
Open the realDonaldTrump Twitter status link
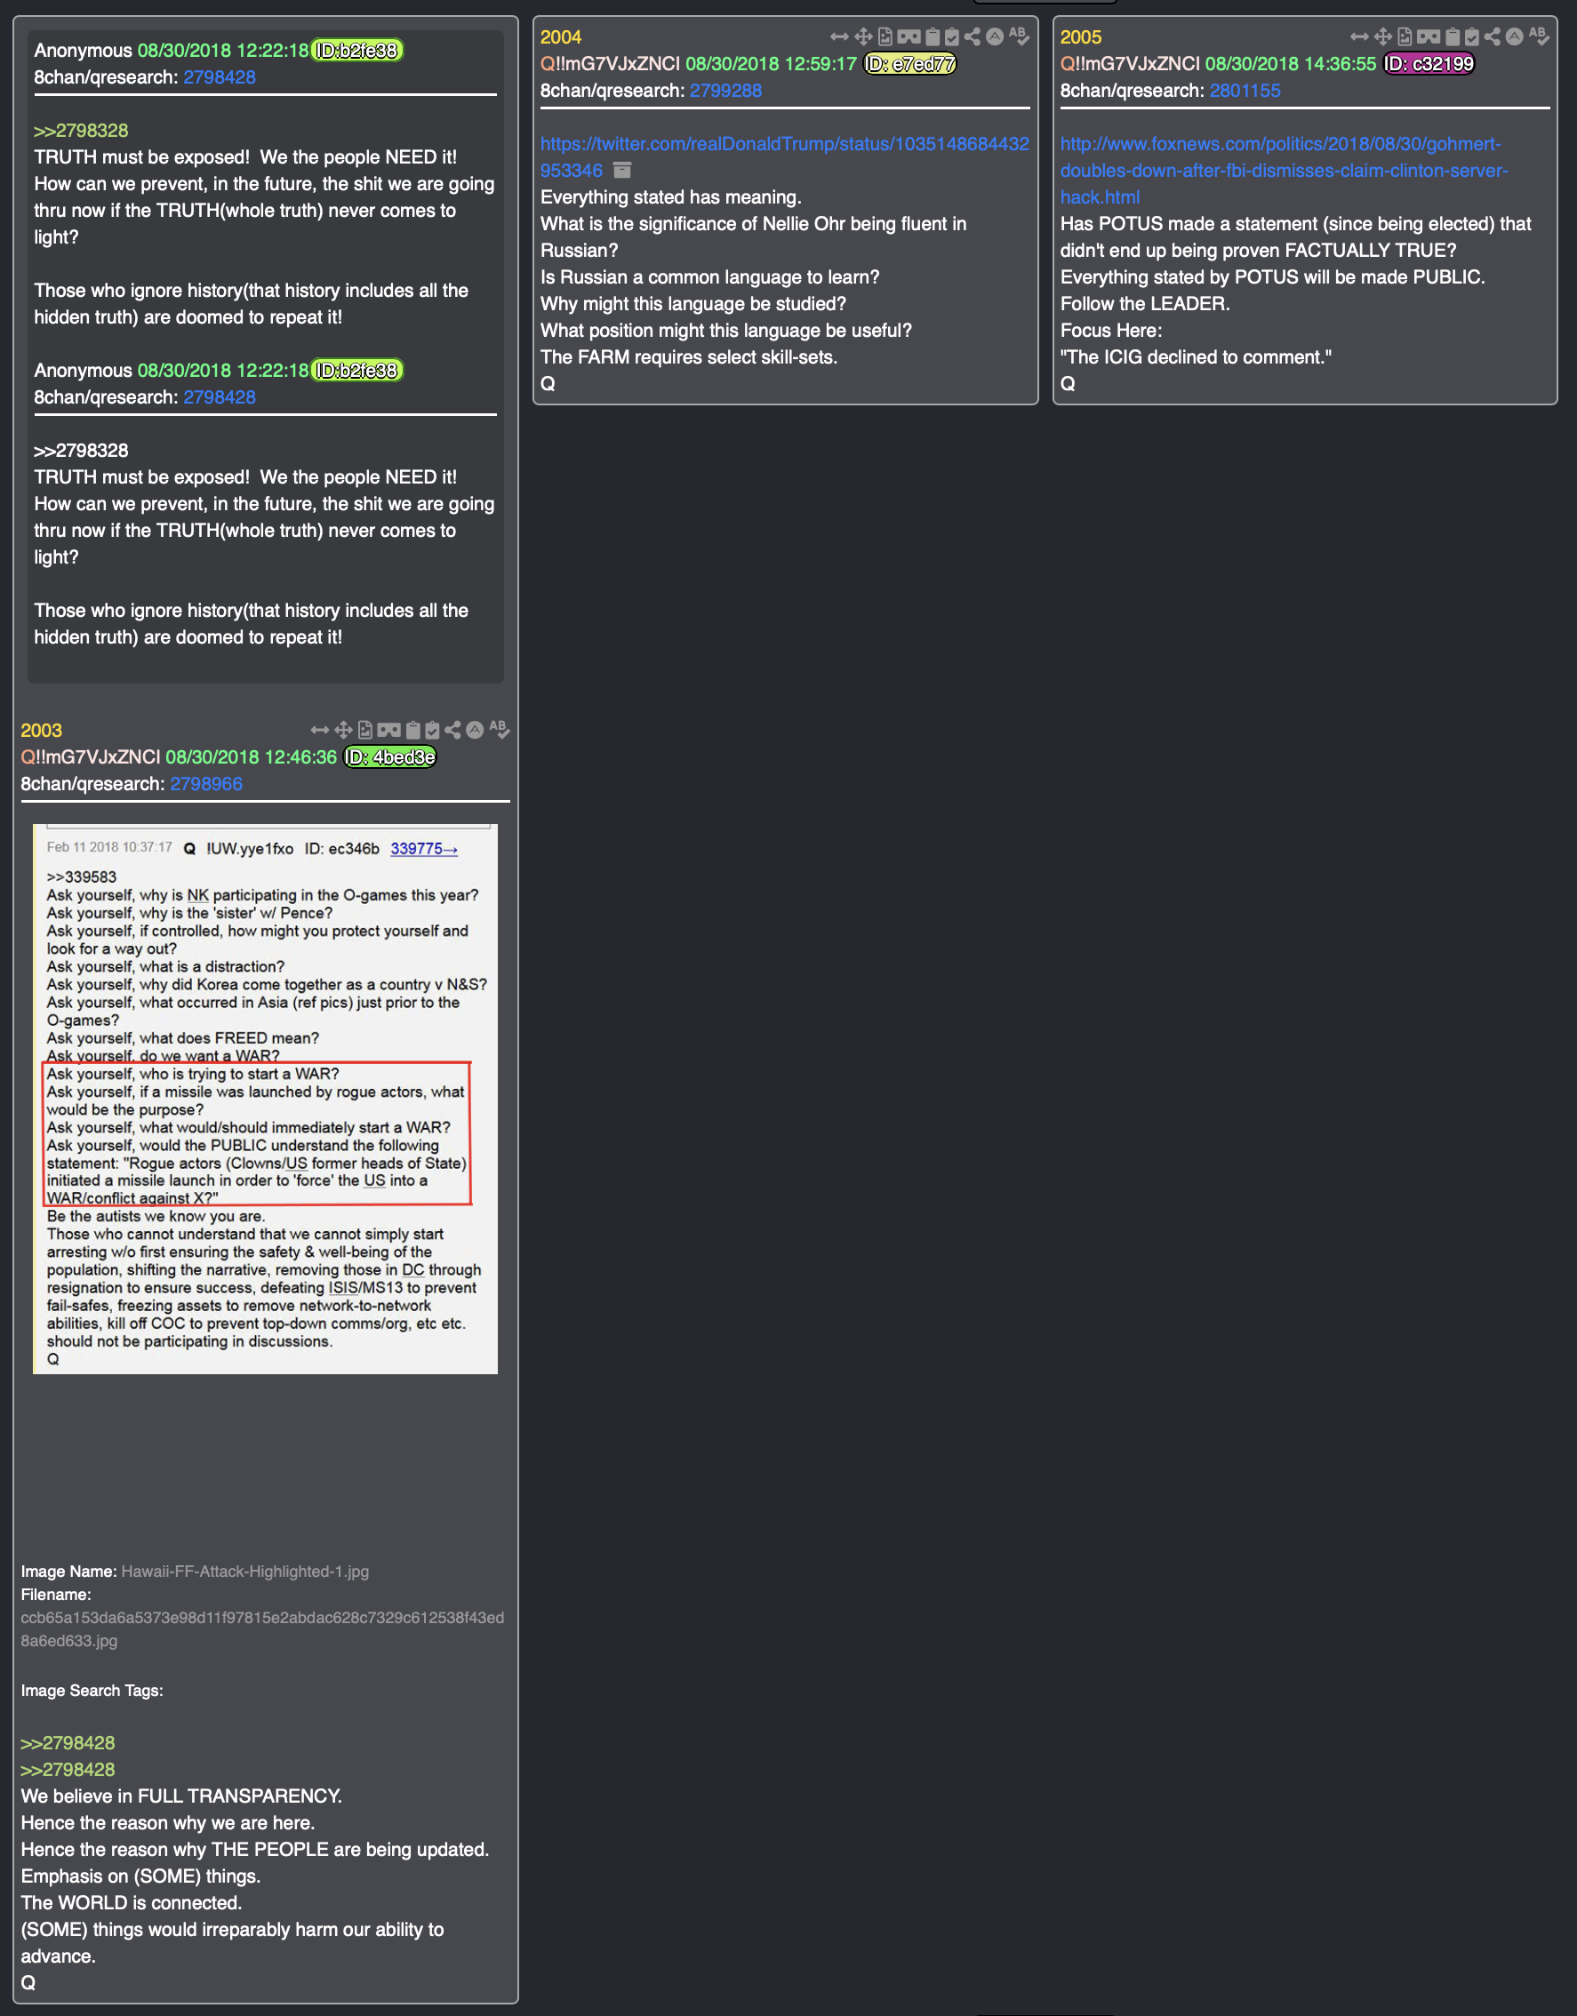click(x=785, y=157)
